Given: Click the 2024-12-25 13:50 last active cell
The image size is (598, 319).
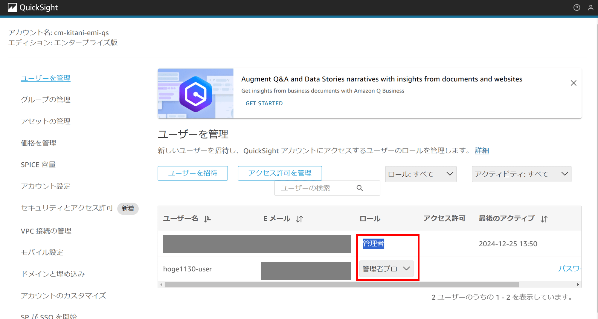Looking at the screenshot, I should pyautogui.click(x=508, y=244).
